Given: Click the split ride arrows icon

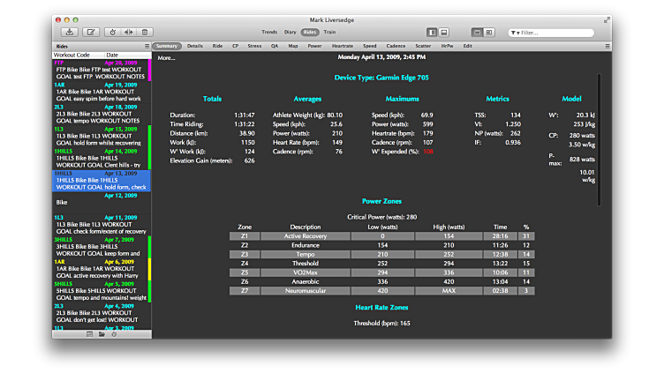Looking at the screenshot, I should 128,32.
